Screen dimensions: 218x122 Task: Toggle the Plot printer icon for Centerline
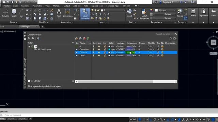coord(158,49)
